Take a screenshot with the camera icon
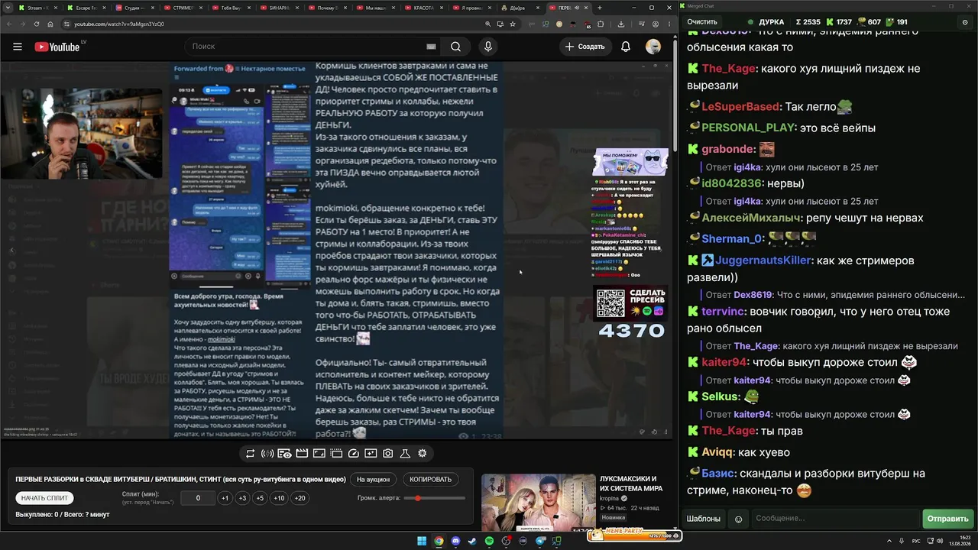This screenshot has height=550, width=978. [388, 454]
